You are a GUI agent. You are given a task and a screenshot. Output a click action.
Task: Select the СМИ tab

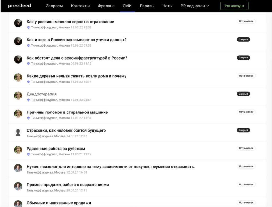(x=127, y=6)
